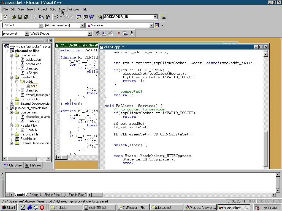Screen dimensions: 282x211
Task: Click the Insert/Remove Breakpoint hand icon
Action: pyautogui.click(x=132, y=33)
